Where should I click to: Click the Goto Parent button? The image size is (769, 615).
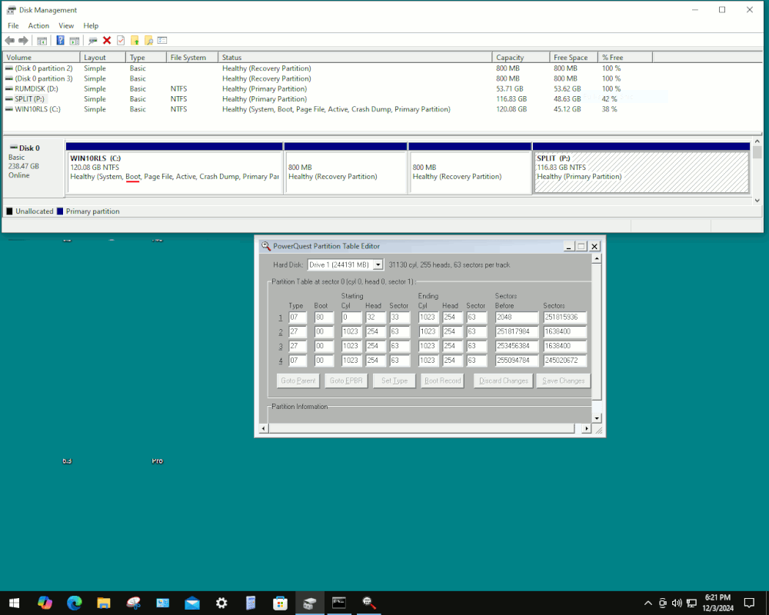(x=298, y=381)
